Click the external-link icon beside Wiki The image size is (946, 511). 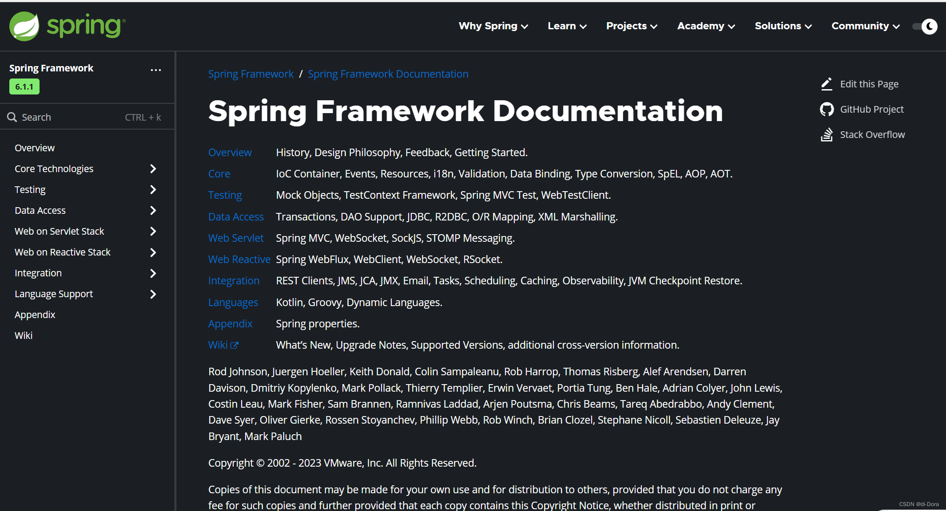tap(235, 345)
